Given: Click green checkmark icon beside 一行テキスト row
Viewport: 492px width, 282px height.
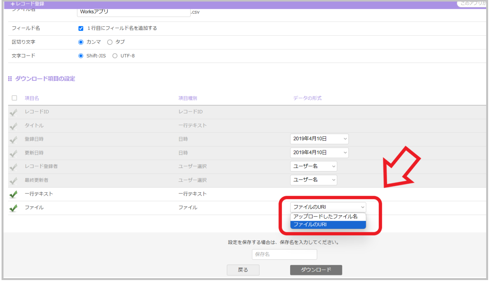Looking at the screenshot, I should click(13, 194).
